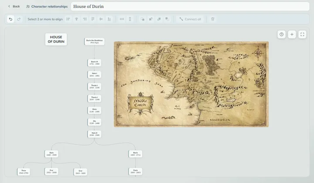Click the first layer-order icon after distribute

(x=143, y=19)
